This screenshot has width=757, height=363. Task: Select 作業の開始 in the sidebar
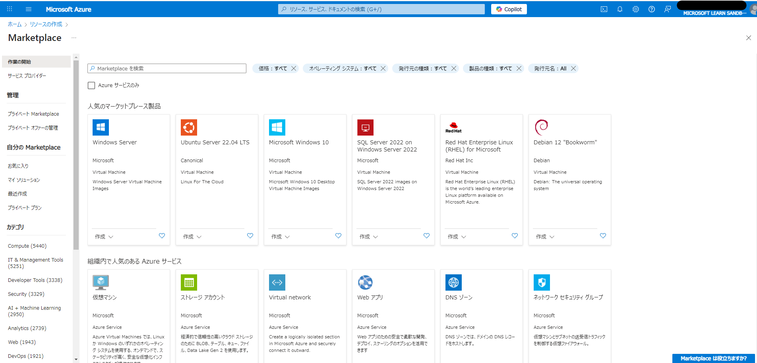(36, 62)
